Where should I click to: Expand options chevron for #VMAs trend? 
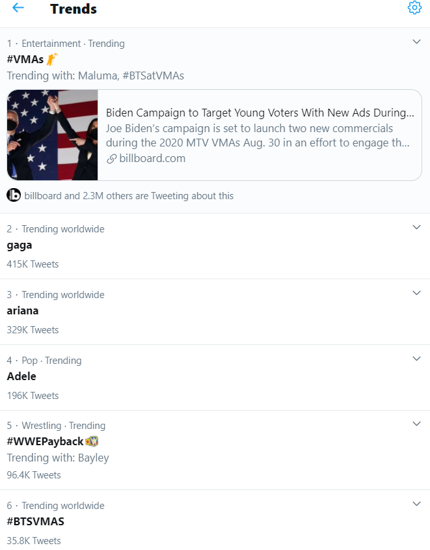point(416,42)
